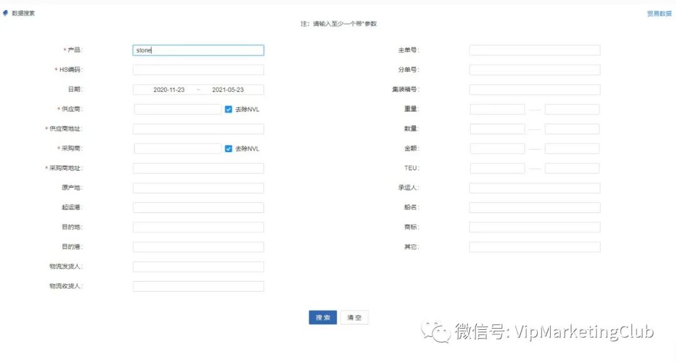This screenshot has height=363, width=676.
Task: Click the 集装箱号 input field
Action: pos(534,89)
